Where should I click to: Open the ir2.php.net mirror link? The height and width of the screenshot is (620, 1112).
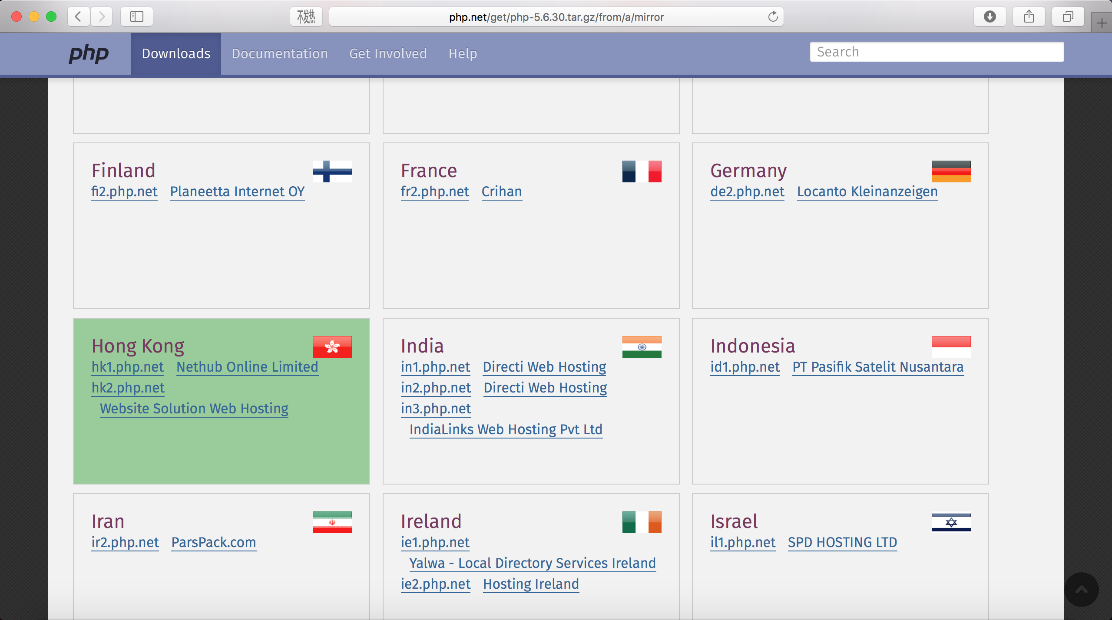[125, 542]
